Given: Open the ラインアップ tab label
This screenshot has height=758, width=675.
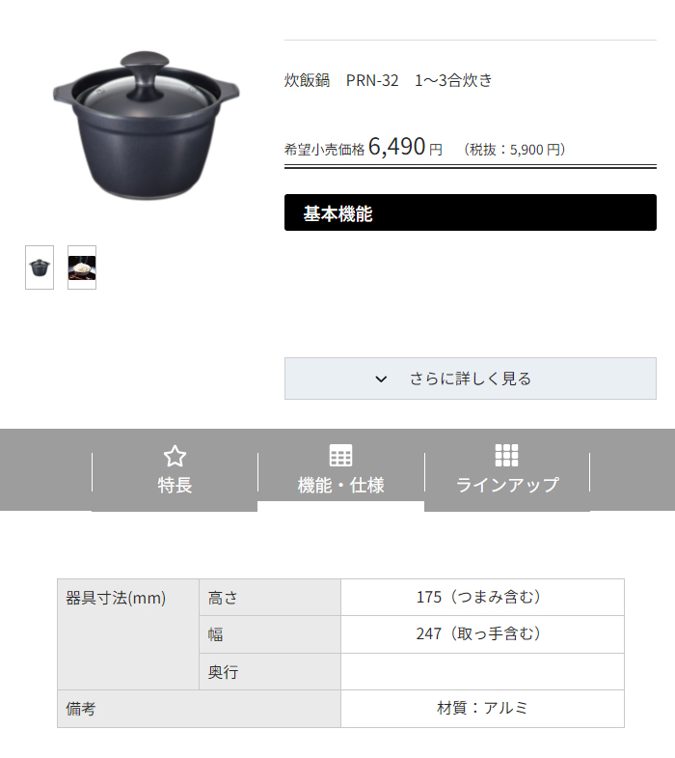Looking at the screenshot, I should [507, 485].
